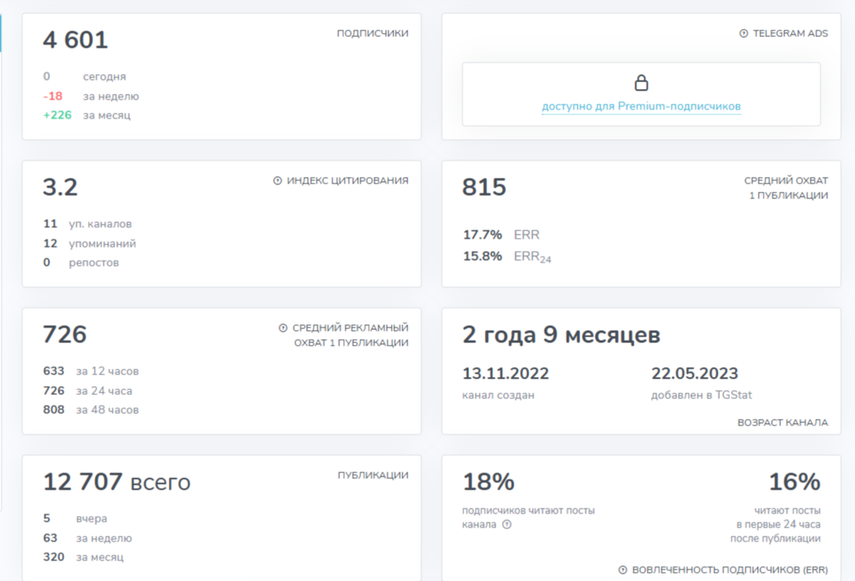The width and height of the screenshot is (855, 581).
Task: Click the ПОДПИСЧИКИ card heading
Action: [372, 34]
